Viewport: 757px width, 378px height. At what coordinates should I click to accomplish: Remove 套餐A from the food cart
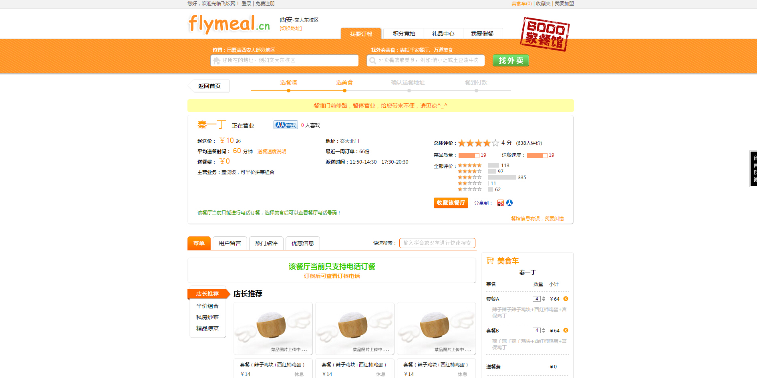[x=566, y=299]
